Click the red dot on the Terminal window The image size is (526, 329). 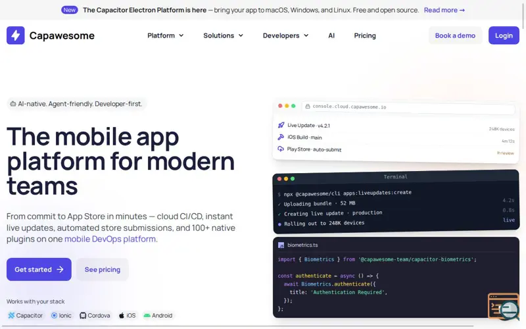[x=279, y=178]
